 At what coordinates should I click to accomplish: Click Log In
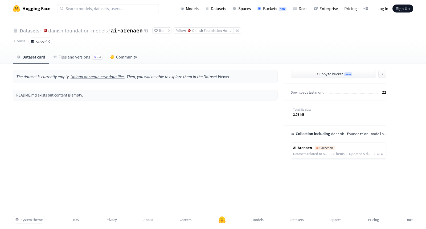(x=383, y=9)
